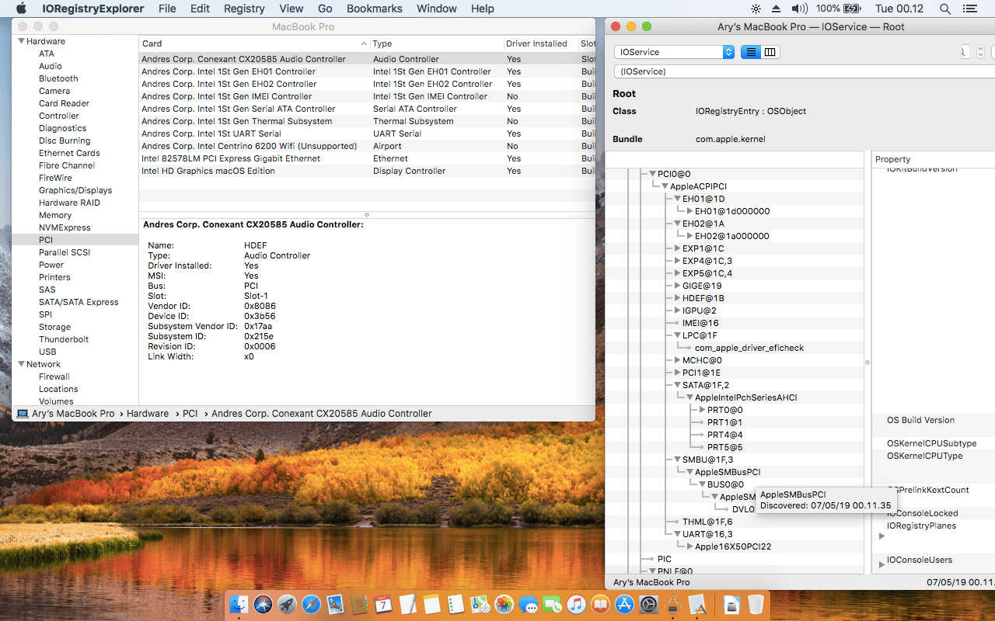Expand the HDEF@1B tree node

point(678,298)
